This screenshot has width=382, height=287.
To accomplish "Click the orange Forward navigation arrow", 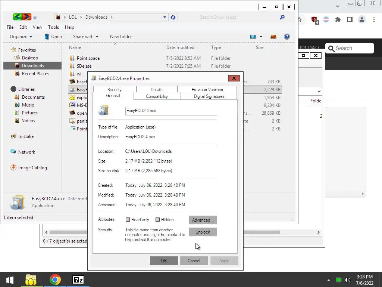I will (27, 17).
